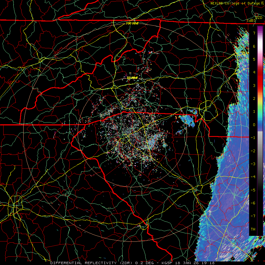Click the 5 value on the color scale
265x265 pixels.
point(254,59)
